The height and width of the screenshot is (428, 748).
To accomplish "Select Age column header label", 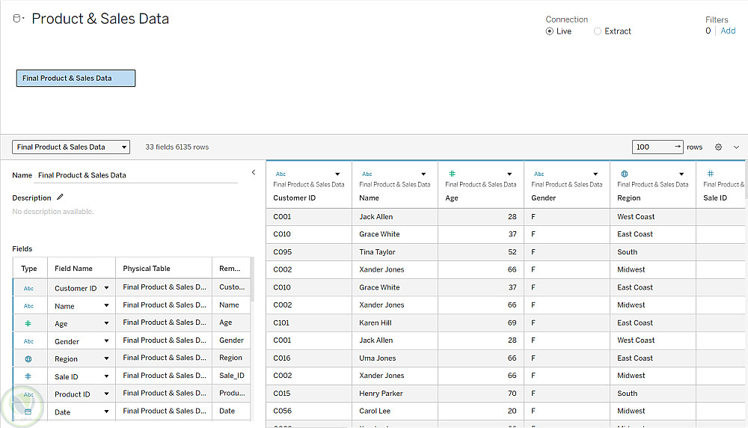I will click(x=452, y=198).
